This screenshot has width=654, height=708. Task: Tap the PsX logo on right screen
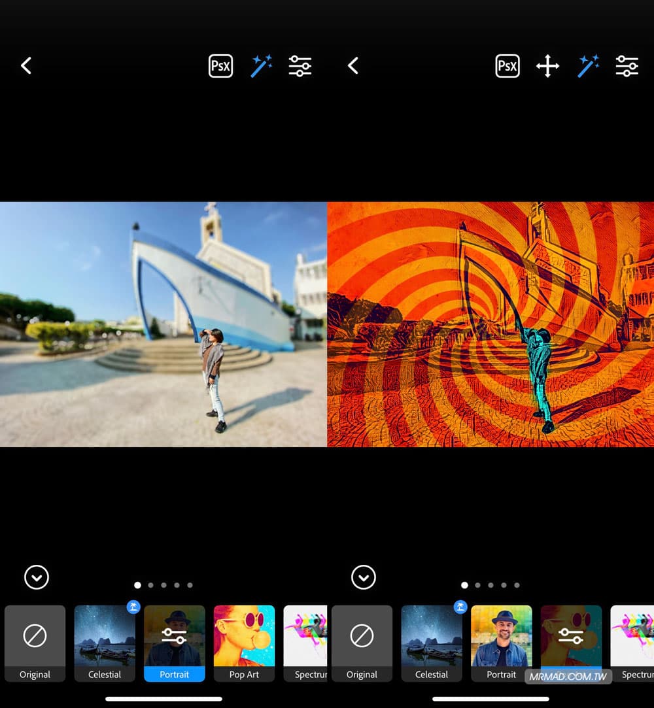click(x=508, y=66)
